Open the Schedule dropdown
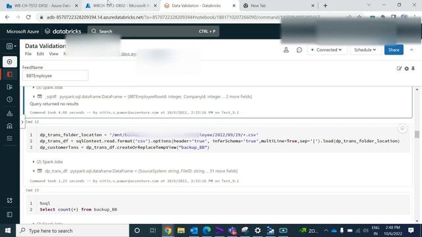This screenshot has width=422, height=237. (x=365, y=50)
